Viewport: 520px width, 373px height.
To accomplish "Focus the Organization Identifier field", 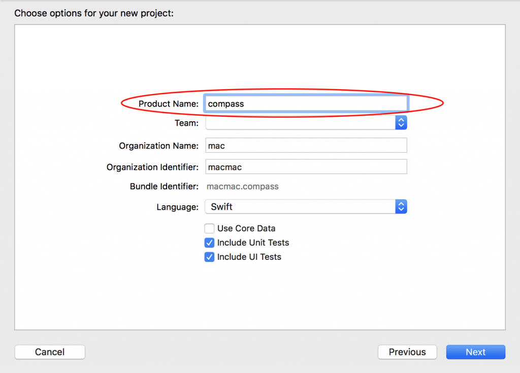I will coord(306,167).
